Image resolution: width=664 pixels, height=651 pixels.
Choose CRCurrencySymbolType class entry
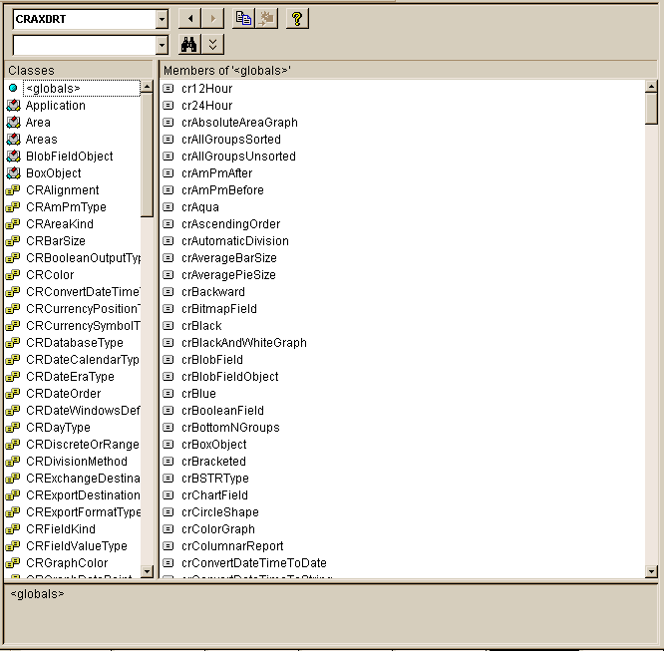pos(83,326)
